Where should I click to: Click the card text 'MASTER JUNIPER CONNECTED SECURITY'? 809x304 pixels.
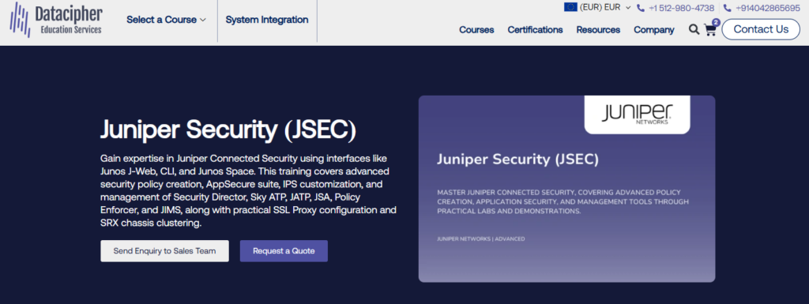[x=563, y=201]
